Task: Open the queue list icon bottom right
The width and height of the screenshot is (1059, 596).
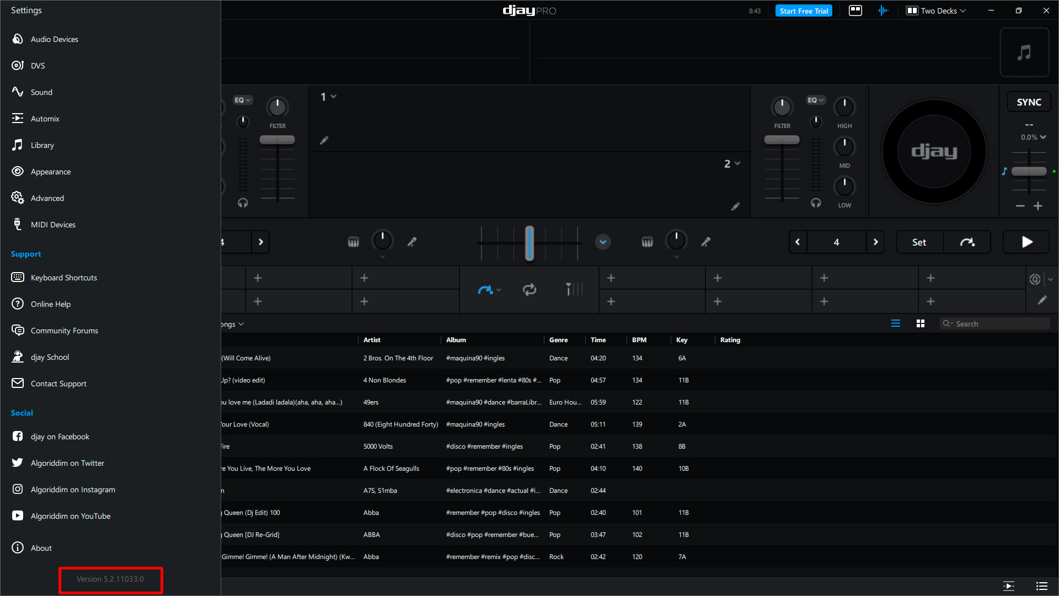Action: point(1041,586)
